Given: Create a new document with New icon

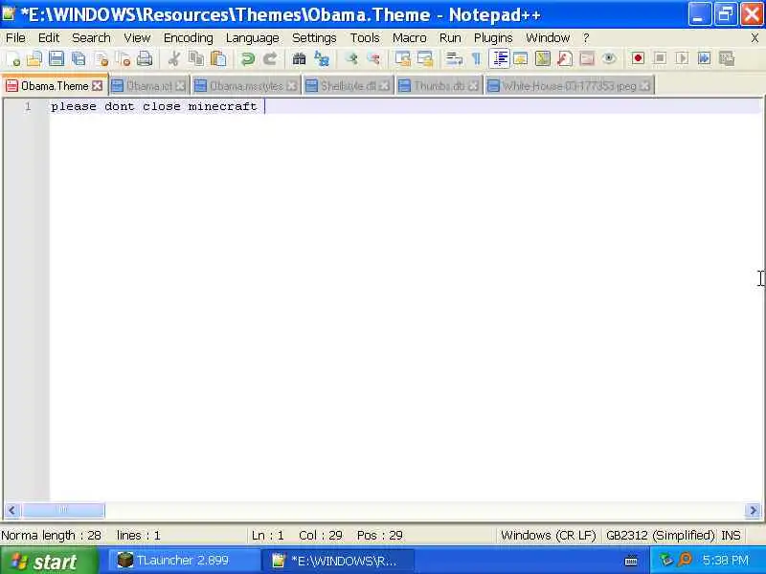Looking at the screenshot, I should [13, 59].
